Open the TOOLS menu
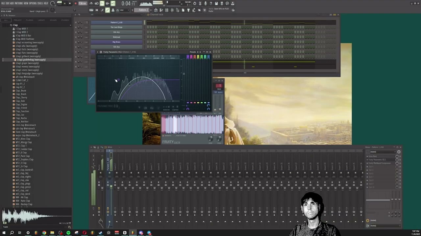421x236 pixels. pyautogui.click(x=40, y=3)
